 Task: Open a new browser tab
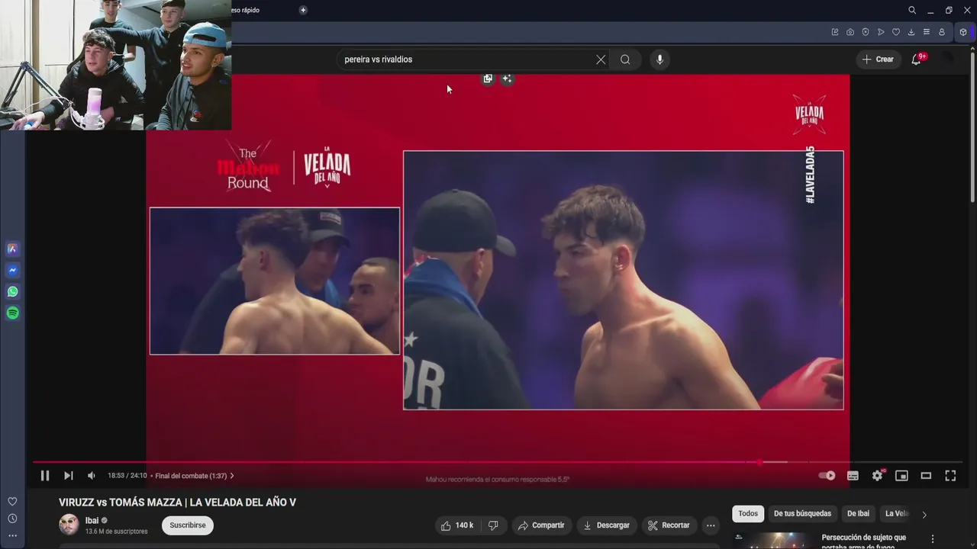(x=303, y=10)
